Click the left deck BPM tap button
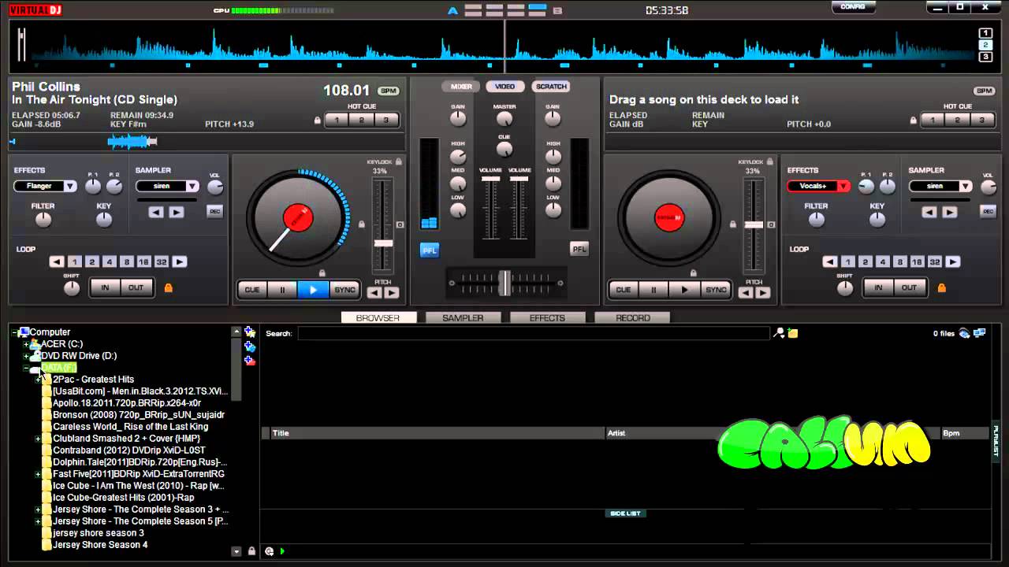Screen dimensions: 1009x567 click(388, 91)
